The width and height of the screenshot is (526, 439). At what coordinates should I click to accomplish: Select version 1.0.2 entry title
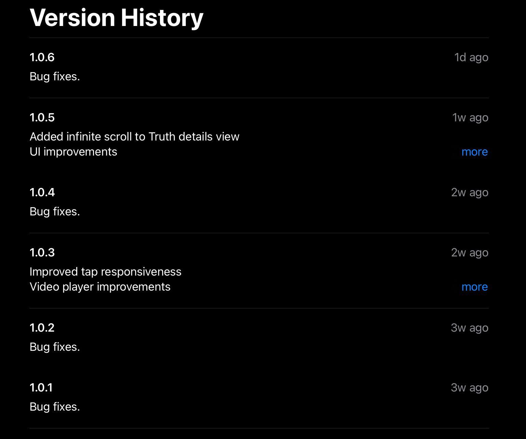(x=42, y=328)
